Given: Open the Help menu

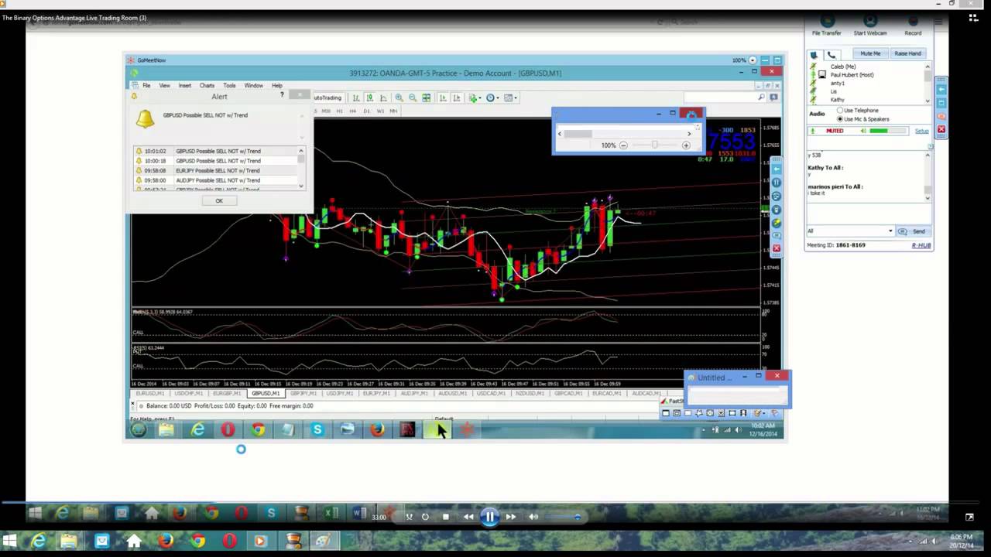Looking at the screenshot, I should click(277, 85).
